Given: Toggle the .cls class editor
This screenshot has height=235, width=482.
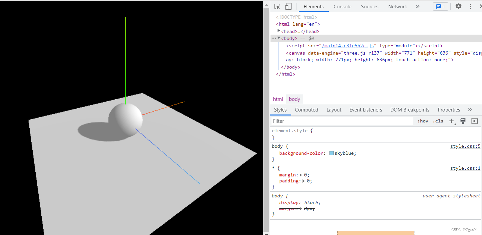Looking at the screenshot, I should coord(438,121).
